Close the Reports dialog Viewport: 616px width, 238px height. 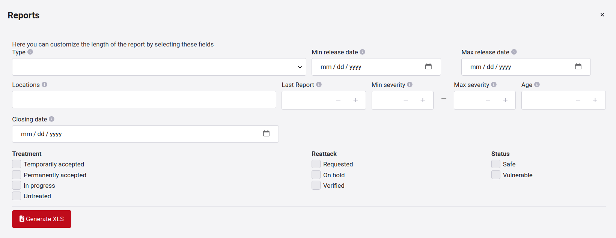coord(602,15)
